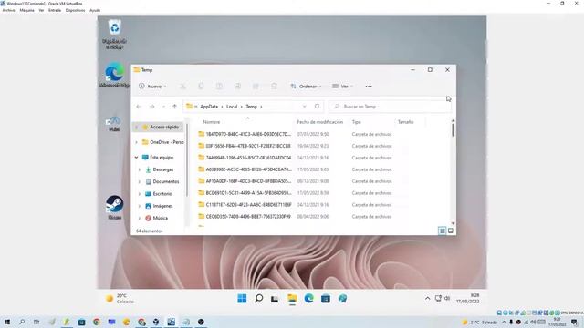Open the Nuevo dropdown
This screenshot has width=584, height=328.
click(x=152, y=87)
